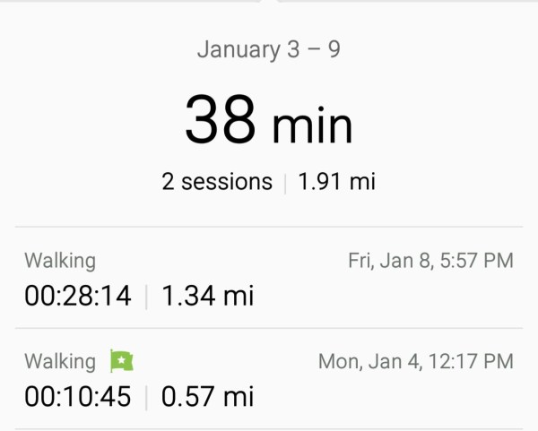Viewport: 538px width, 431px height.
Task: Tap the 00:28:14 duration
Action: point(77,296)
